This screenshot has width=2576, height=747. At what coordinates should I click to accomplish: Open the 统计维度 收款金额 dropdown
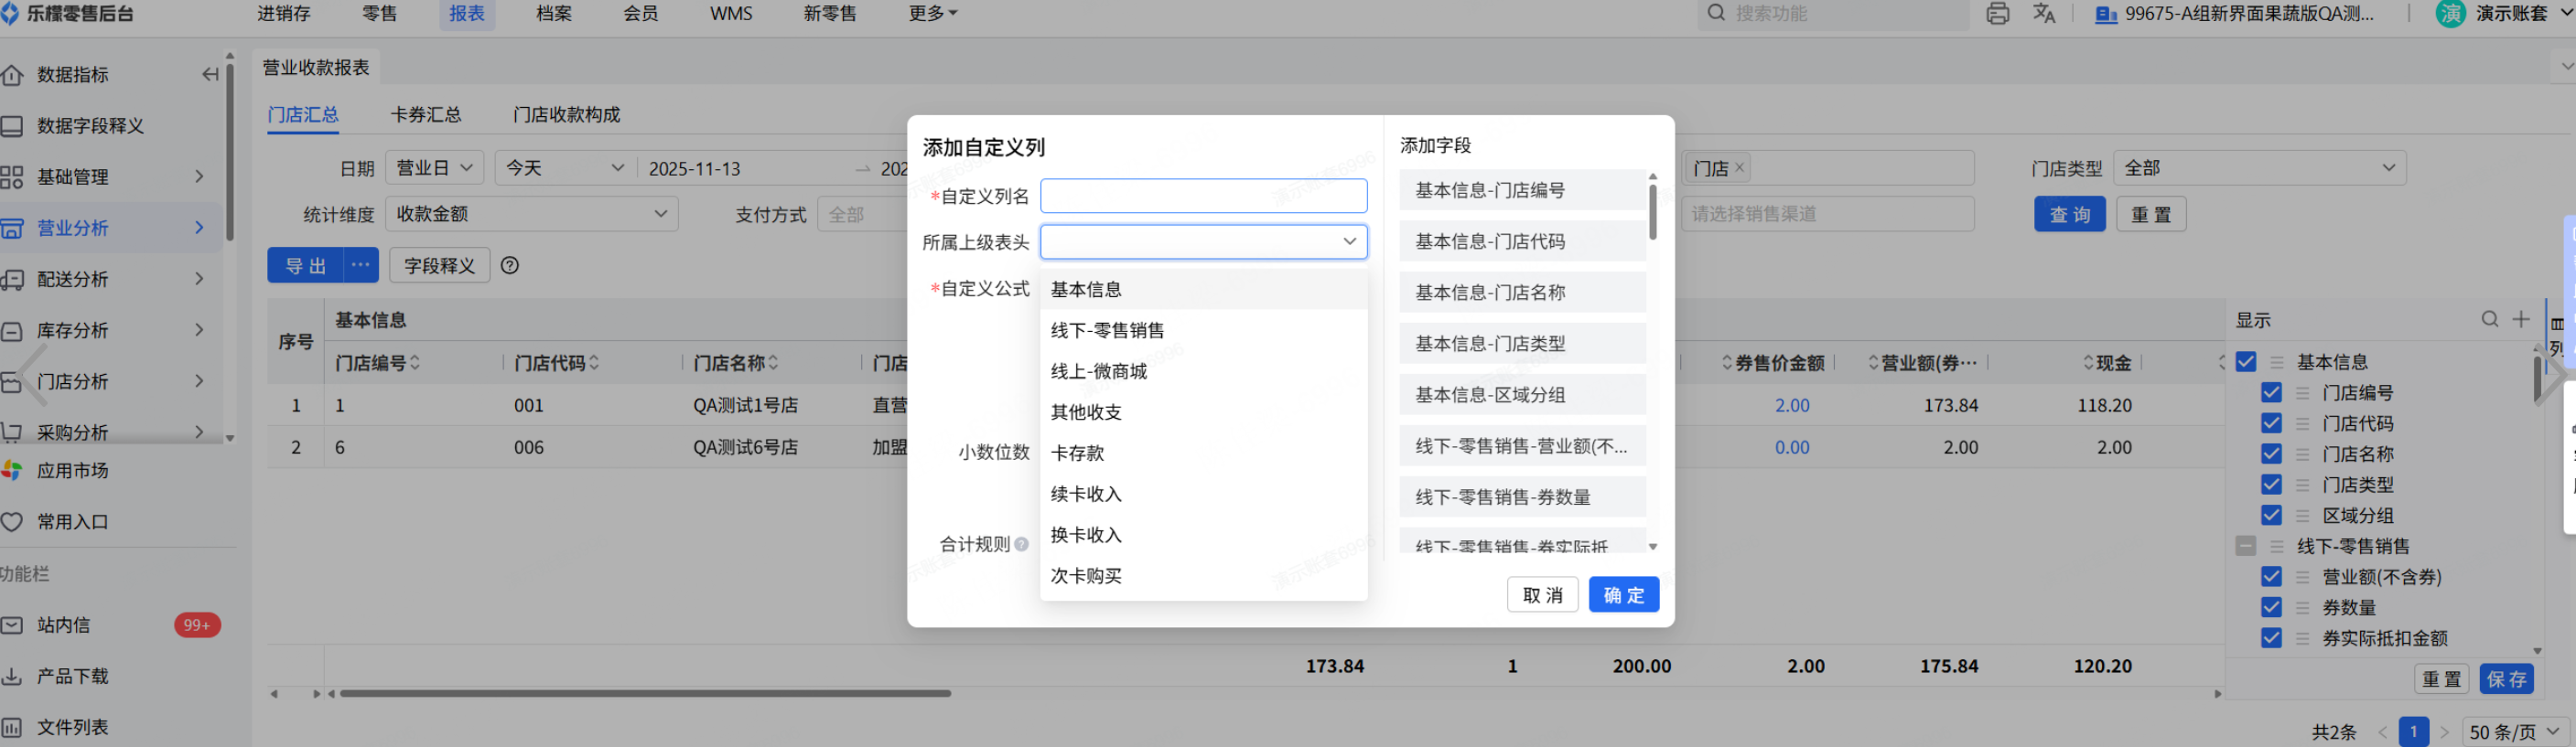[x=531, y=214]
